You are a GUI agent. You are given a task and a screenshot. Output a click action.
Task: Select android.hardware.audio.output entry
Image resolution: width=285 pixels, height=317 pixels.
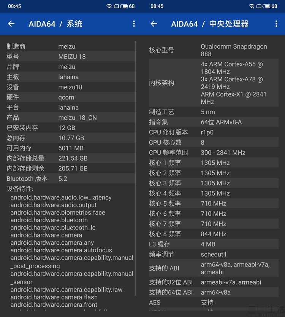54,205
